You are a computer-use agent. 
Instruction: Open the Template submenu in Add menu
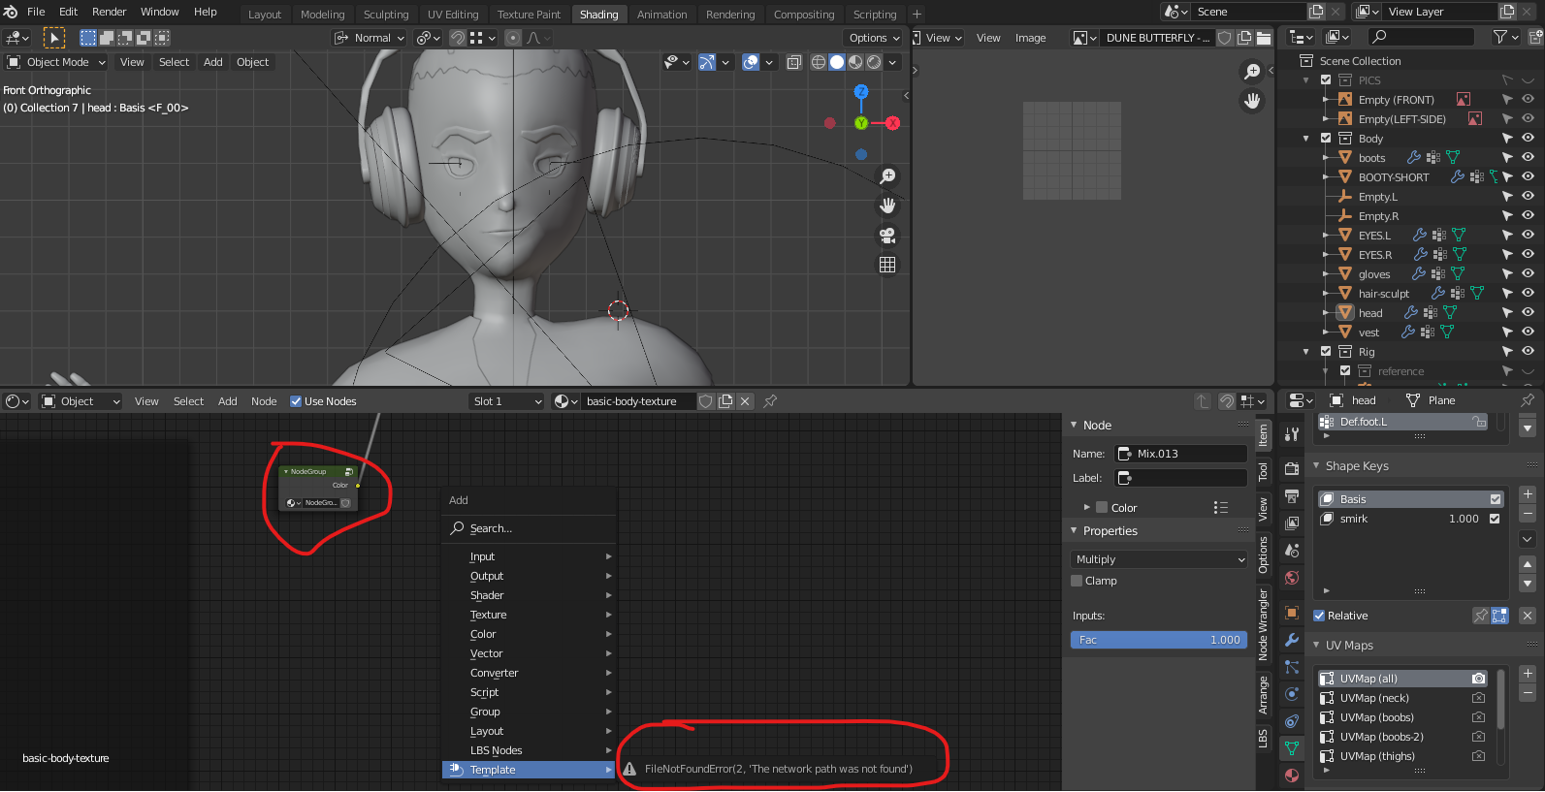(530, 770)
